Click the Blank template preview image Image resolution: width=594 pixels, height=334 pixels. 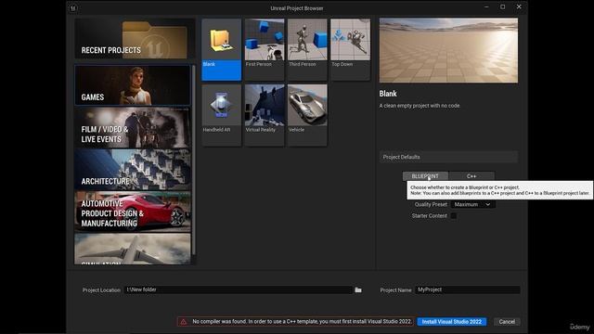(x=448, y=50)
